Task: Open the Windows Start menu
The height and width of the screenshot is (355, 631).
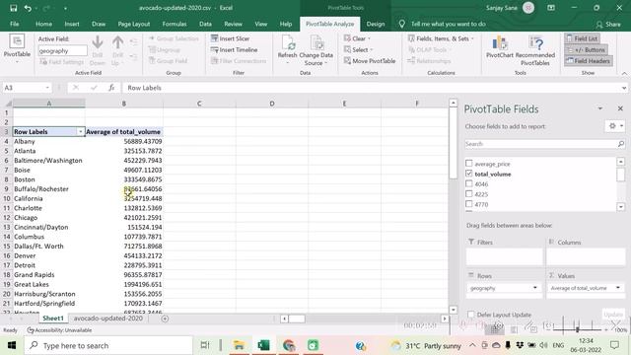Action: (x=11, y=345)
